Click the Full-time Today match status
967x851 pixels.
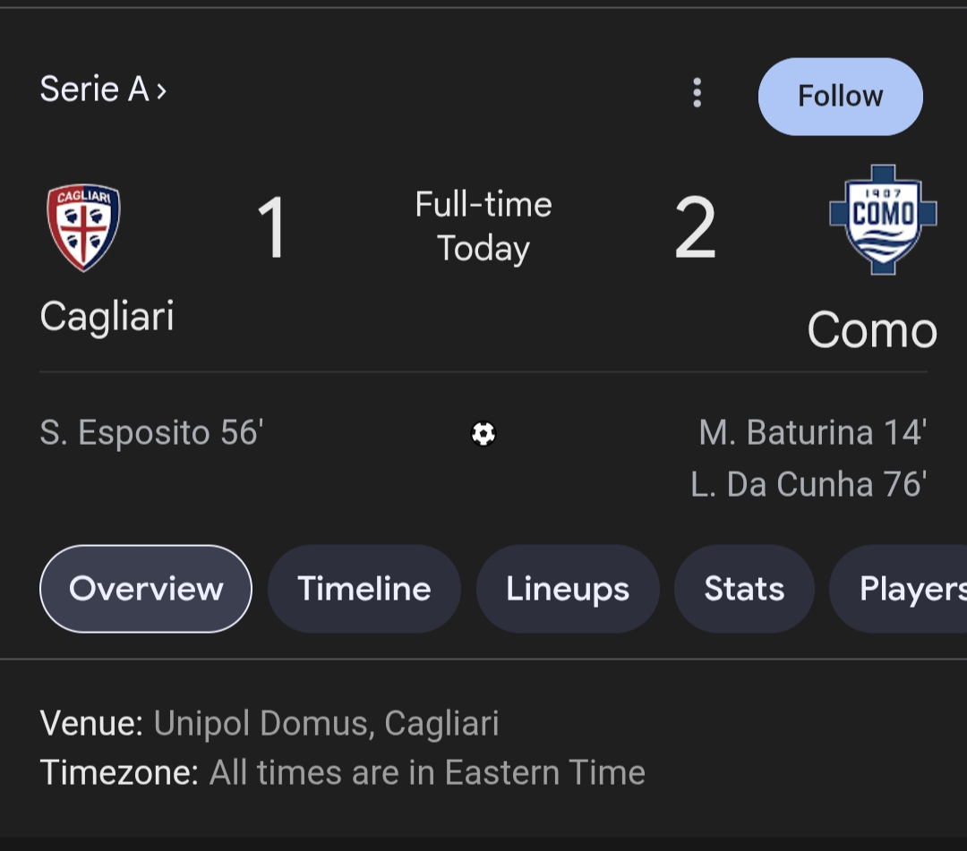[483, 226]
